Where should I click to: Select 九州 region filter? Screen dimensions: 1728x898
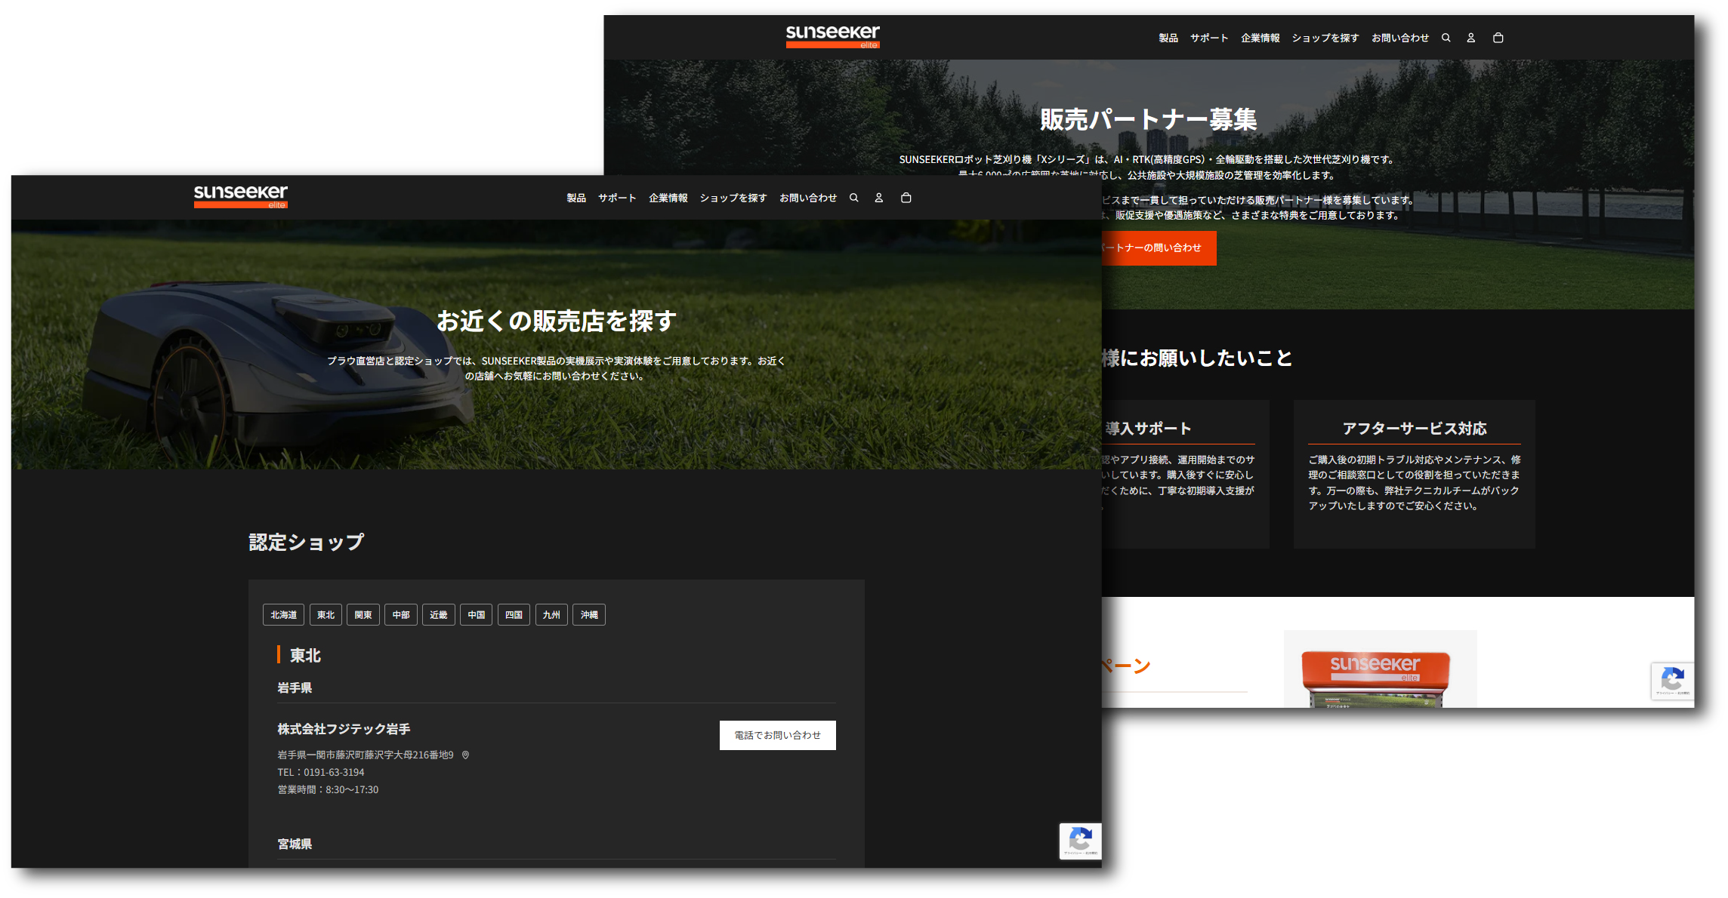[551, 615]
